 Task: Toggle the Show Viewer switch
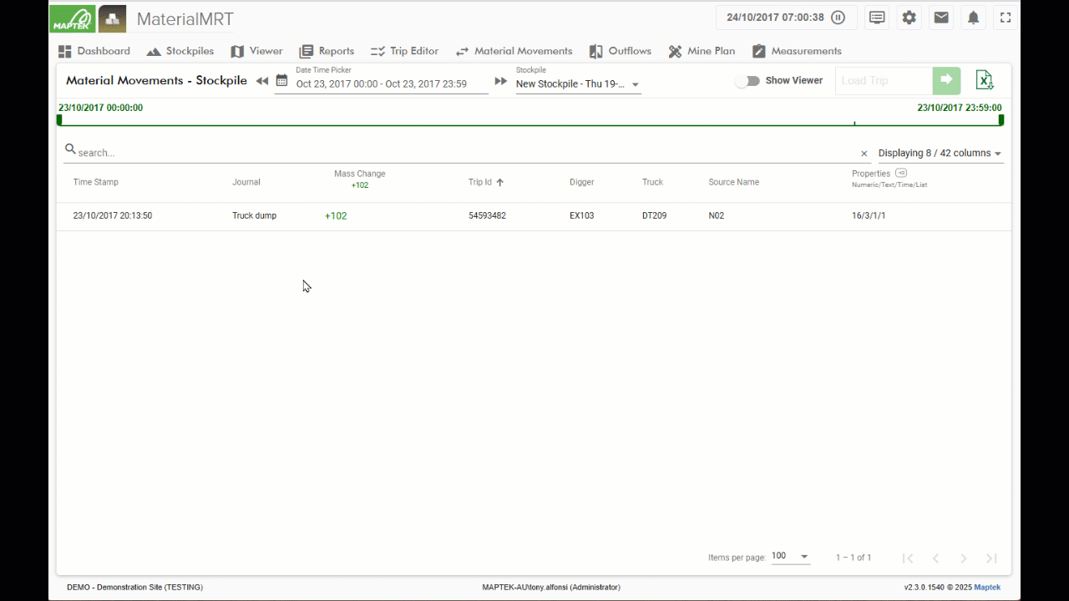(747, 81)
